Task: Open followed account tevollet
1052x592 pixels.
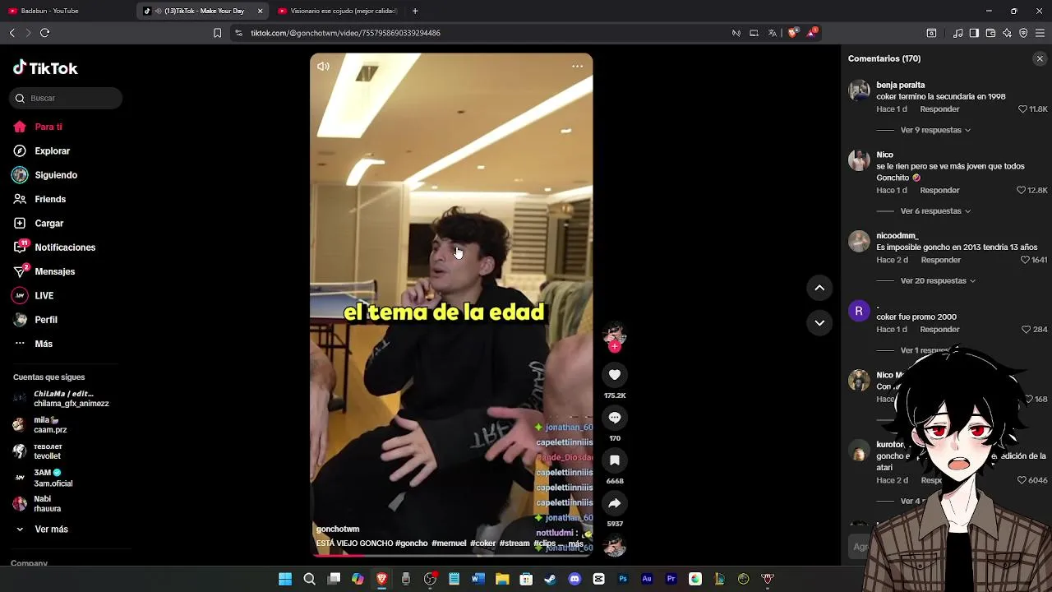Action: point(47,451)
